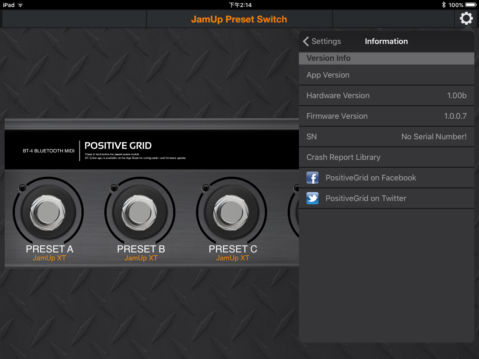Stomp the PRESET B footswitch
Image resolution: width=479 pixels, height=359 pixels.
(x=139, y=212)
